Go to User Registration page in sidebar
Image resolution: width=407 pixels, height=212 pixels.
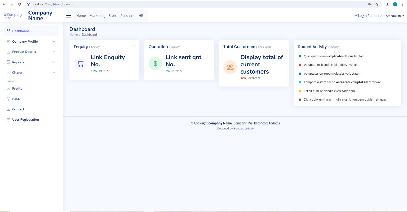pyautogui.click(x=25, y=120)
